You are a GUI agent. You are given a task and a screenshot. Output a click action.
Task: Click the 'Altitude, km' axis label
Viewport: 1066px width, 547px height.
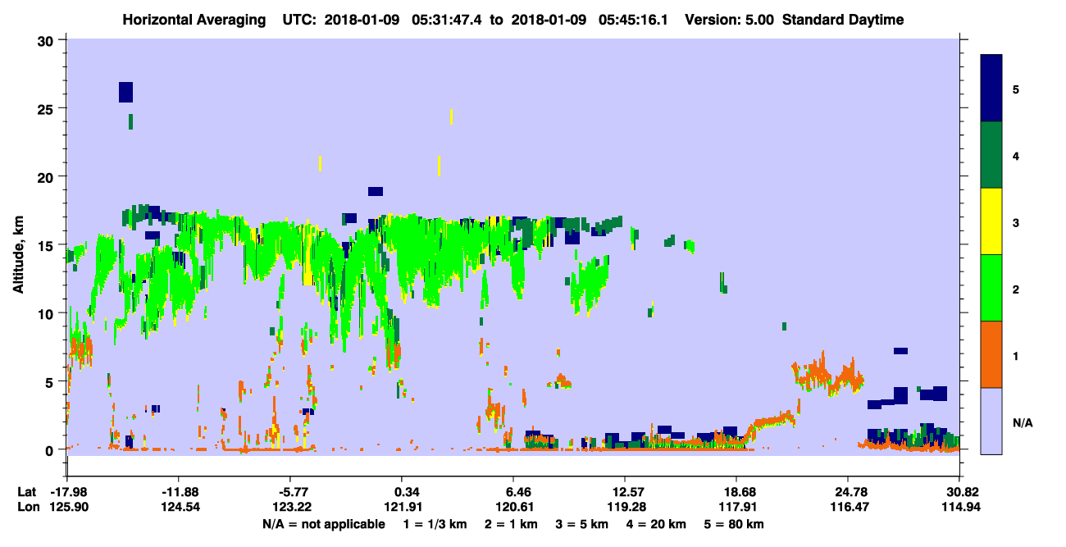coord(18,253)
